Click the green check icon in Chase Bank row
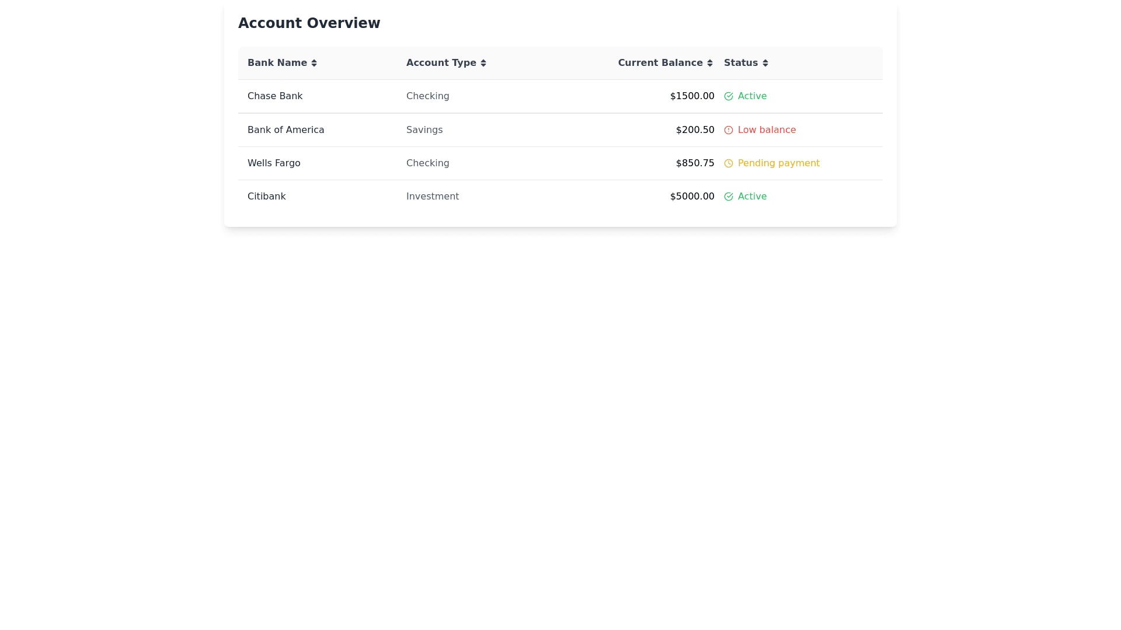Screen dimensions: 1121x630 pyautogui.click(x=729, y=96)
